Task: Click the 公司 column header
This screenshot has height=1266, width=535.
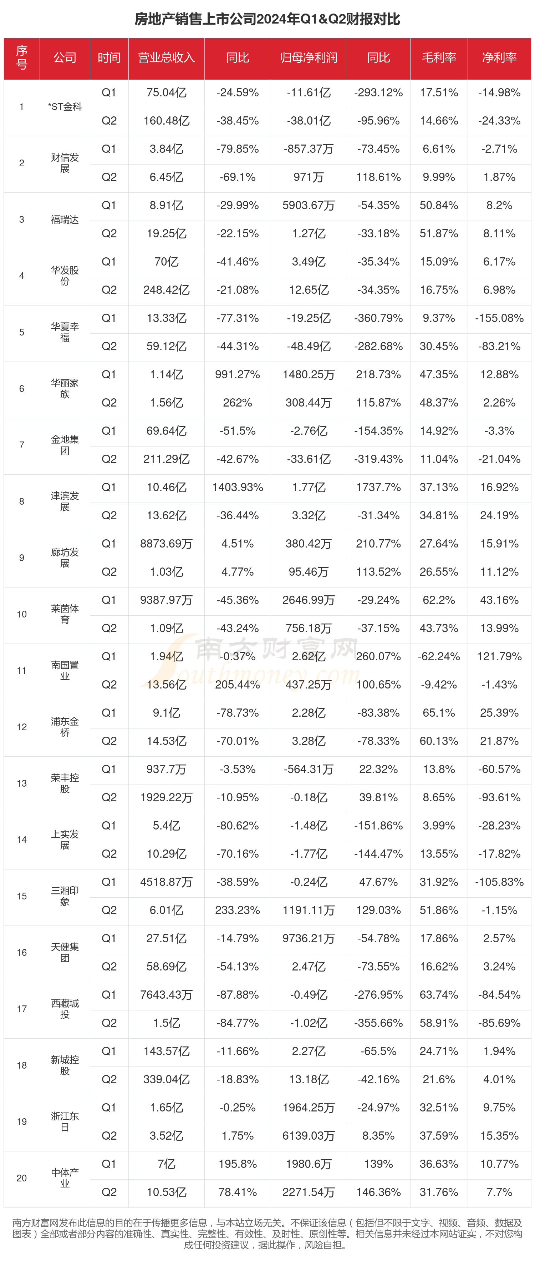Action: pos(65,58)
